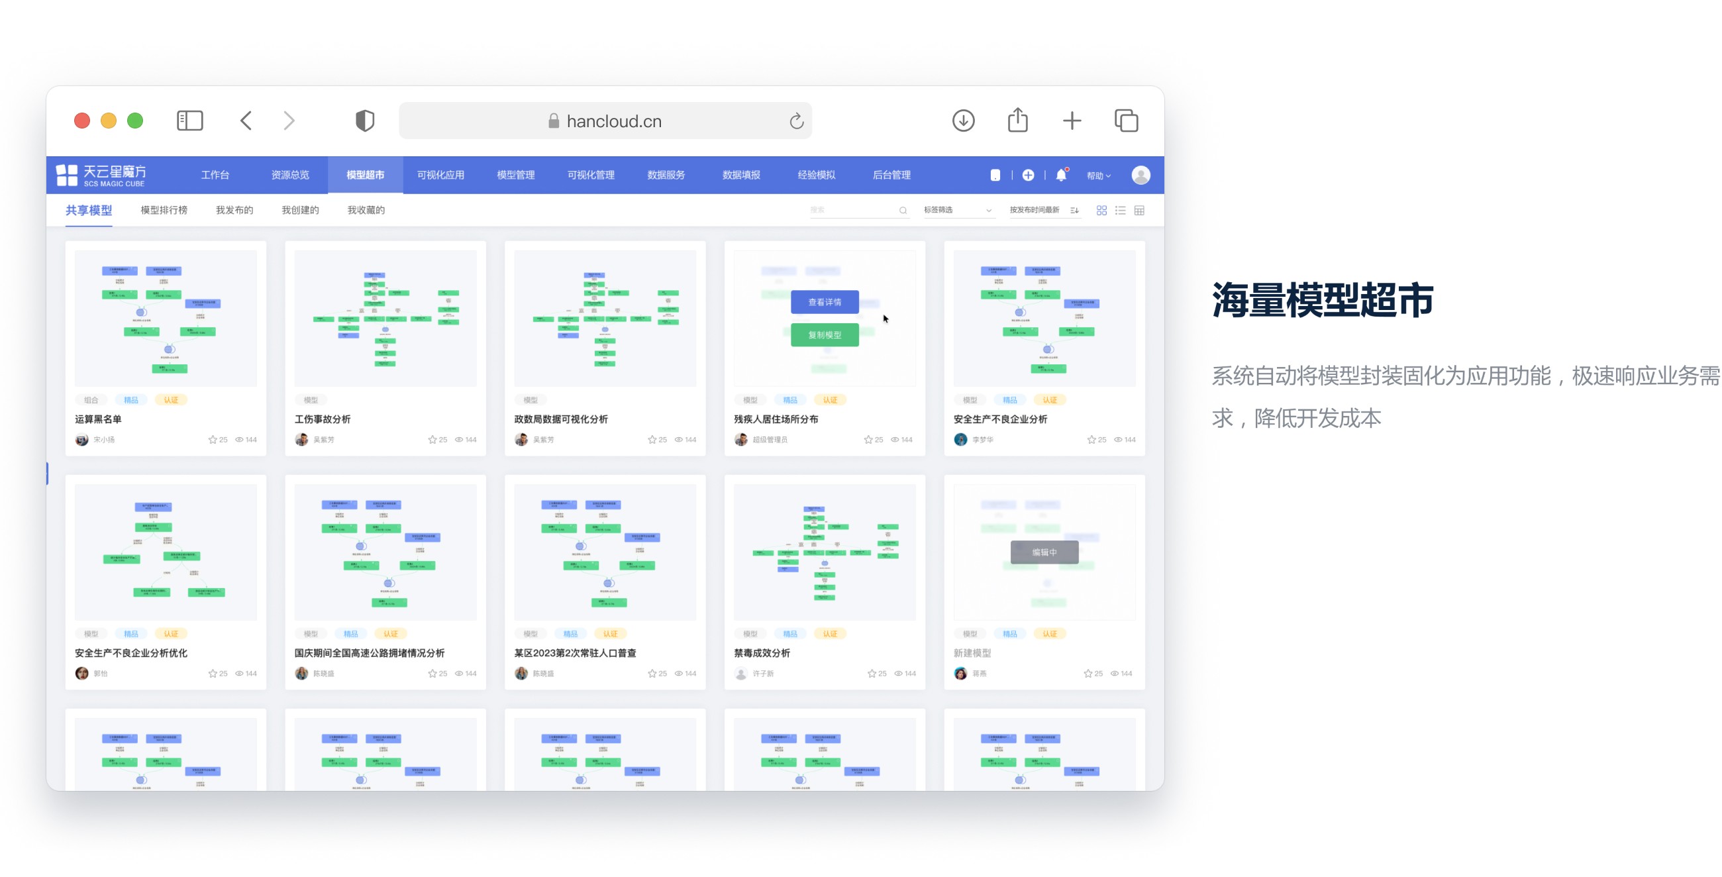Select 模型超市 navigation item

(x=365, y=175)
